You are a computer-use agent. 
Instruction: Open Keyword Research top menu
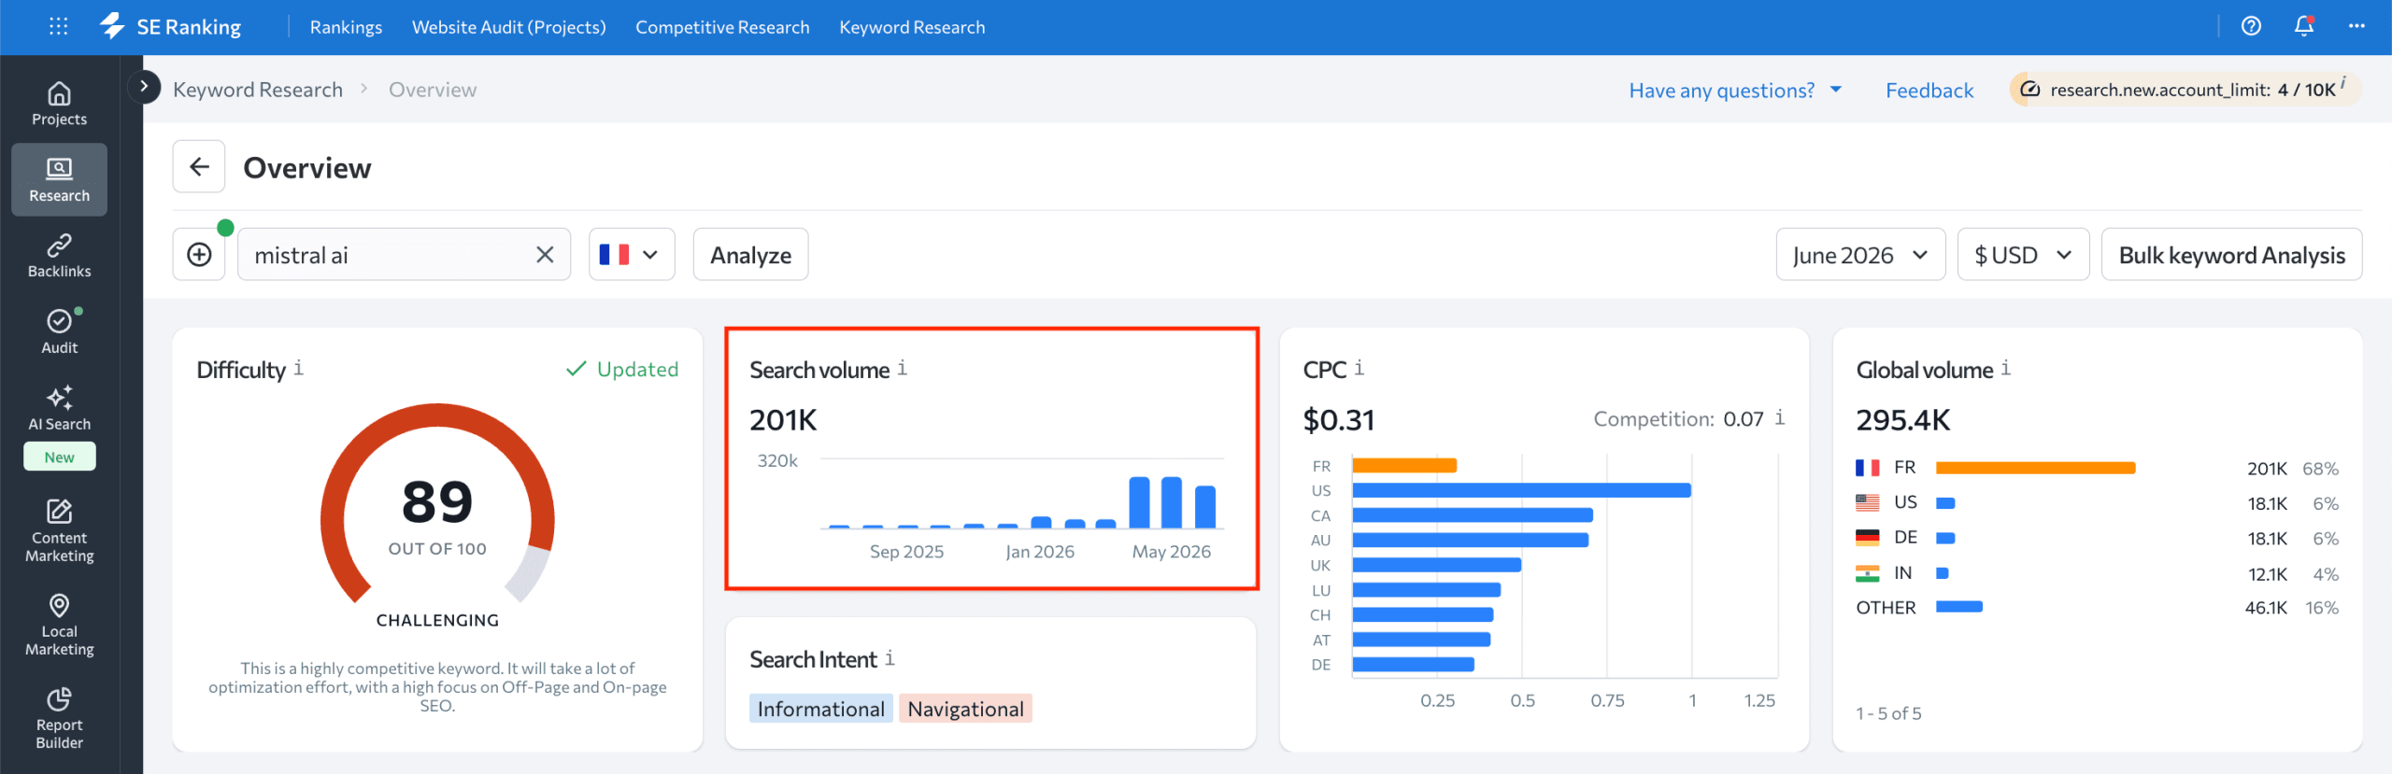click(x=912, y=27)
